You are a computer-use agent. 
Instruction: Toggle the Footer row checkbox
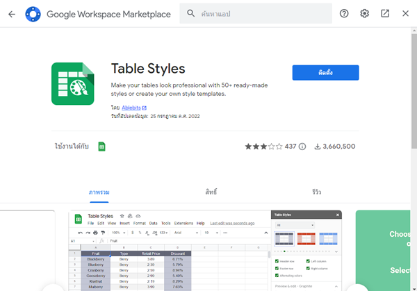(277, 268)
